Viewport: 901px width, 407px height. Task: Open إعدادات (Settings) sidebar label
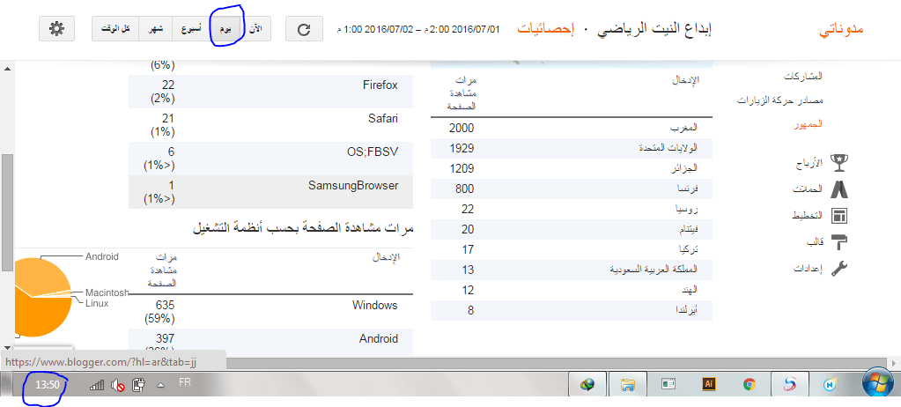click(809, 269)
